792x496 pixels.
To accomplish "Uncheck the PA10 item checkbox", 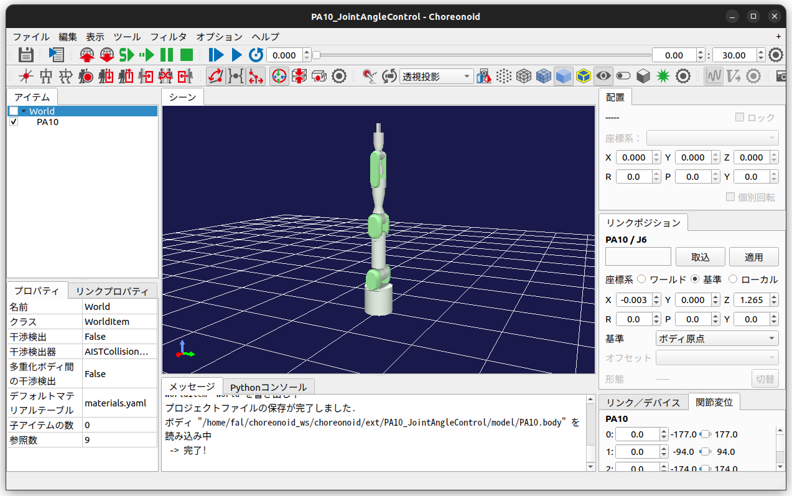I will (14, 123).
